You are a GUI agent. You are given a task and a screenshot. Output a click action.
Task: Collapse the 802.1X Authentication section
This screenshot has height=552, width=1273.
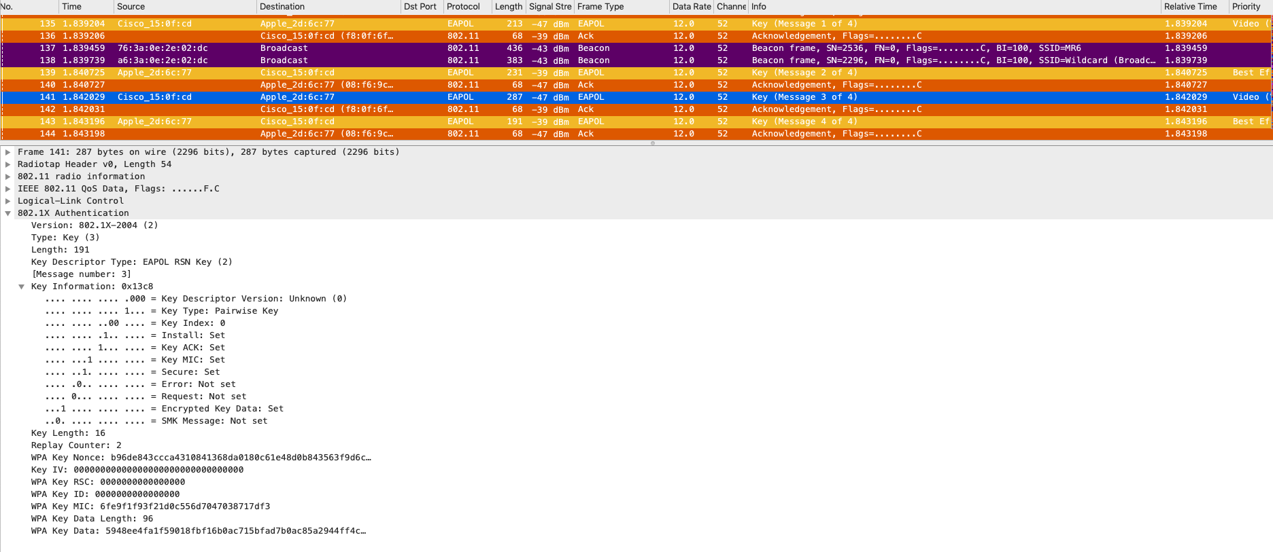point(8,213)
